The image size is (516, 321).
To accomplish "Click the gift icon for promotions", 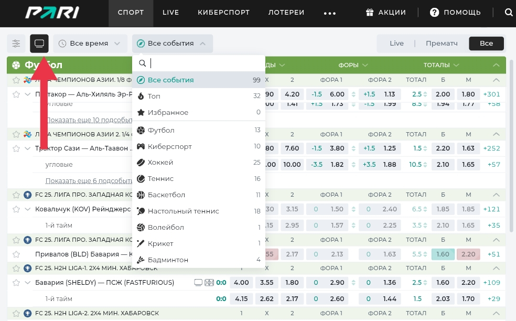I will click(x=370, y=13).
